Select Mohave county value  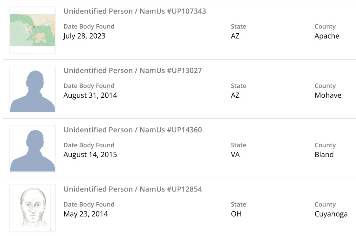(328, 95)
